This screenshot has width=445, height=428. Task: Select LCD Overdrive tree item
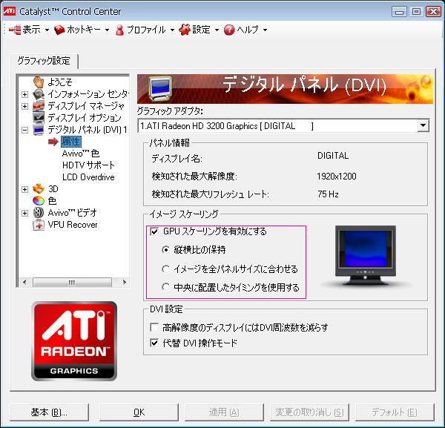pos(88,177)
